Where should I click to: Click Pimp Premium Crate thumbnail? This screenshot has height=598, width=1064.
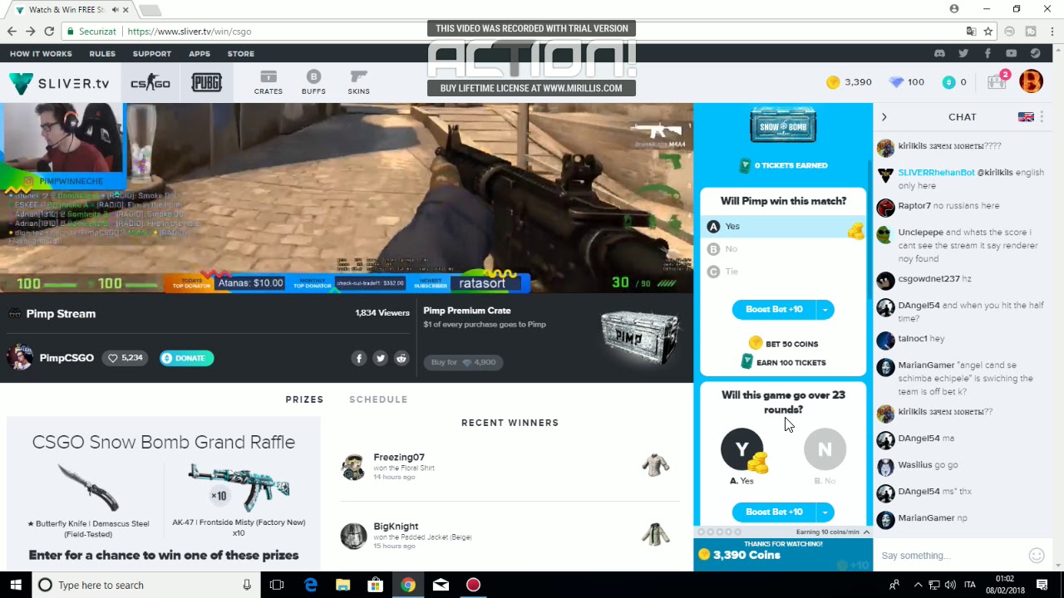pos(641,337)
